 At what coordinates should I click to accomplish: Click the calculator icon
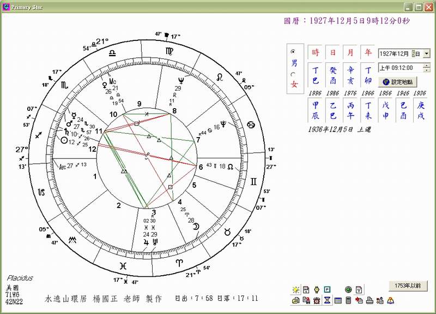pyautogui.click(x=348, y=300)
